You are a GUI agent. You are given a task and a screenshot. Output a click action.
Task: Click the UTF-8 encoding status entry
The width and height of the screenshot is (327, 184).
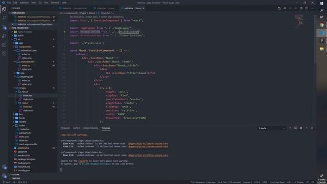257,182
